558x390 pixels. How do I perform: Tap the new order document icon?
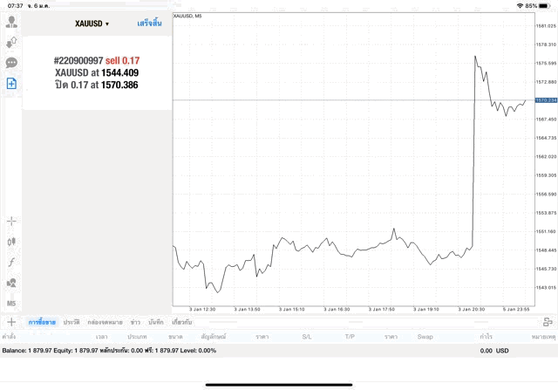point(11,84)
